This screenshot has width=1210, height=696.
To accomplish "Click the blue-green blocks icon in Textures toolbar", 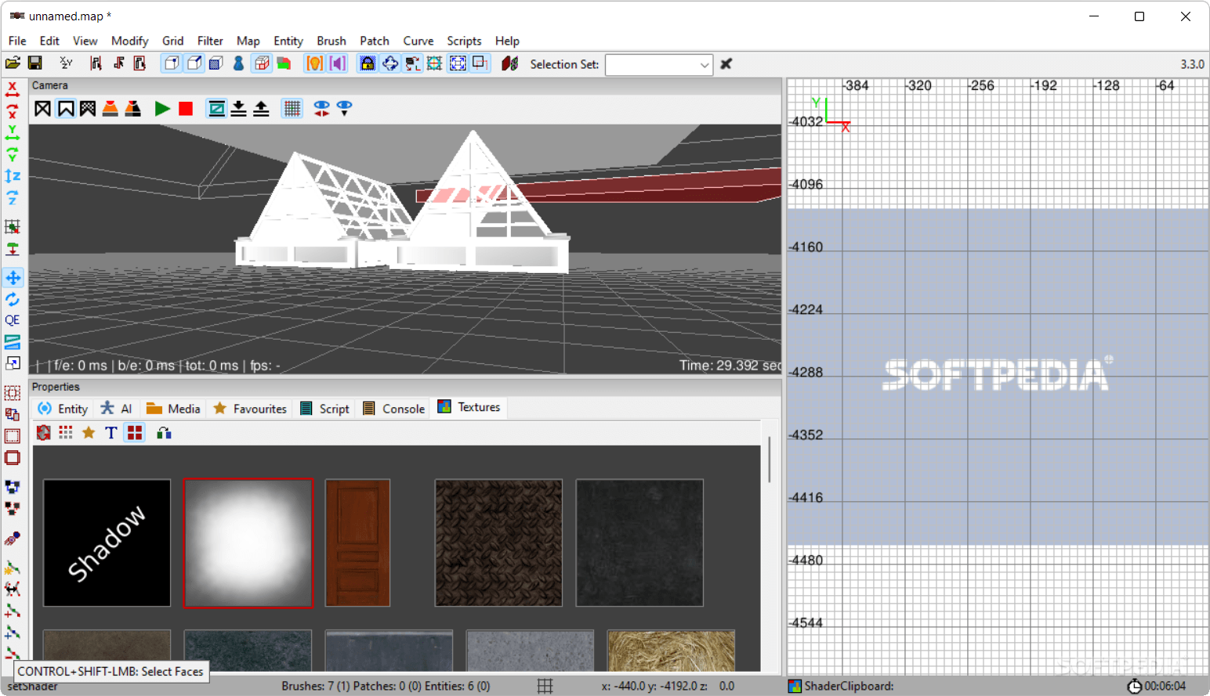I will point(164,432).
